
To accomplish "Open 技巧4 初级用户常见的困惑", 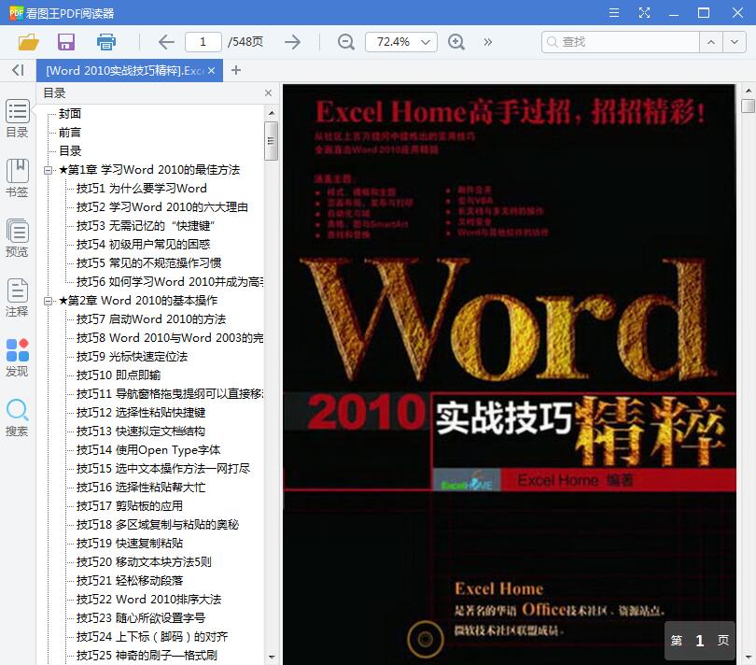I will (x=143, y=245).
